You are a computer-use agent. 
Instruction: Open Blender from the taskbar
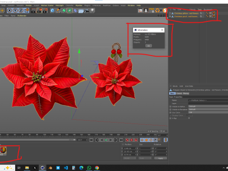tap(50, 168)
